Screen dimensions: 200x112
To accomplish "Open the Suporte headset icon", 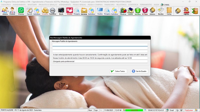I will pos(186,11).
